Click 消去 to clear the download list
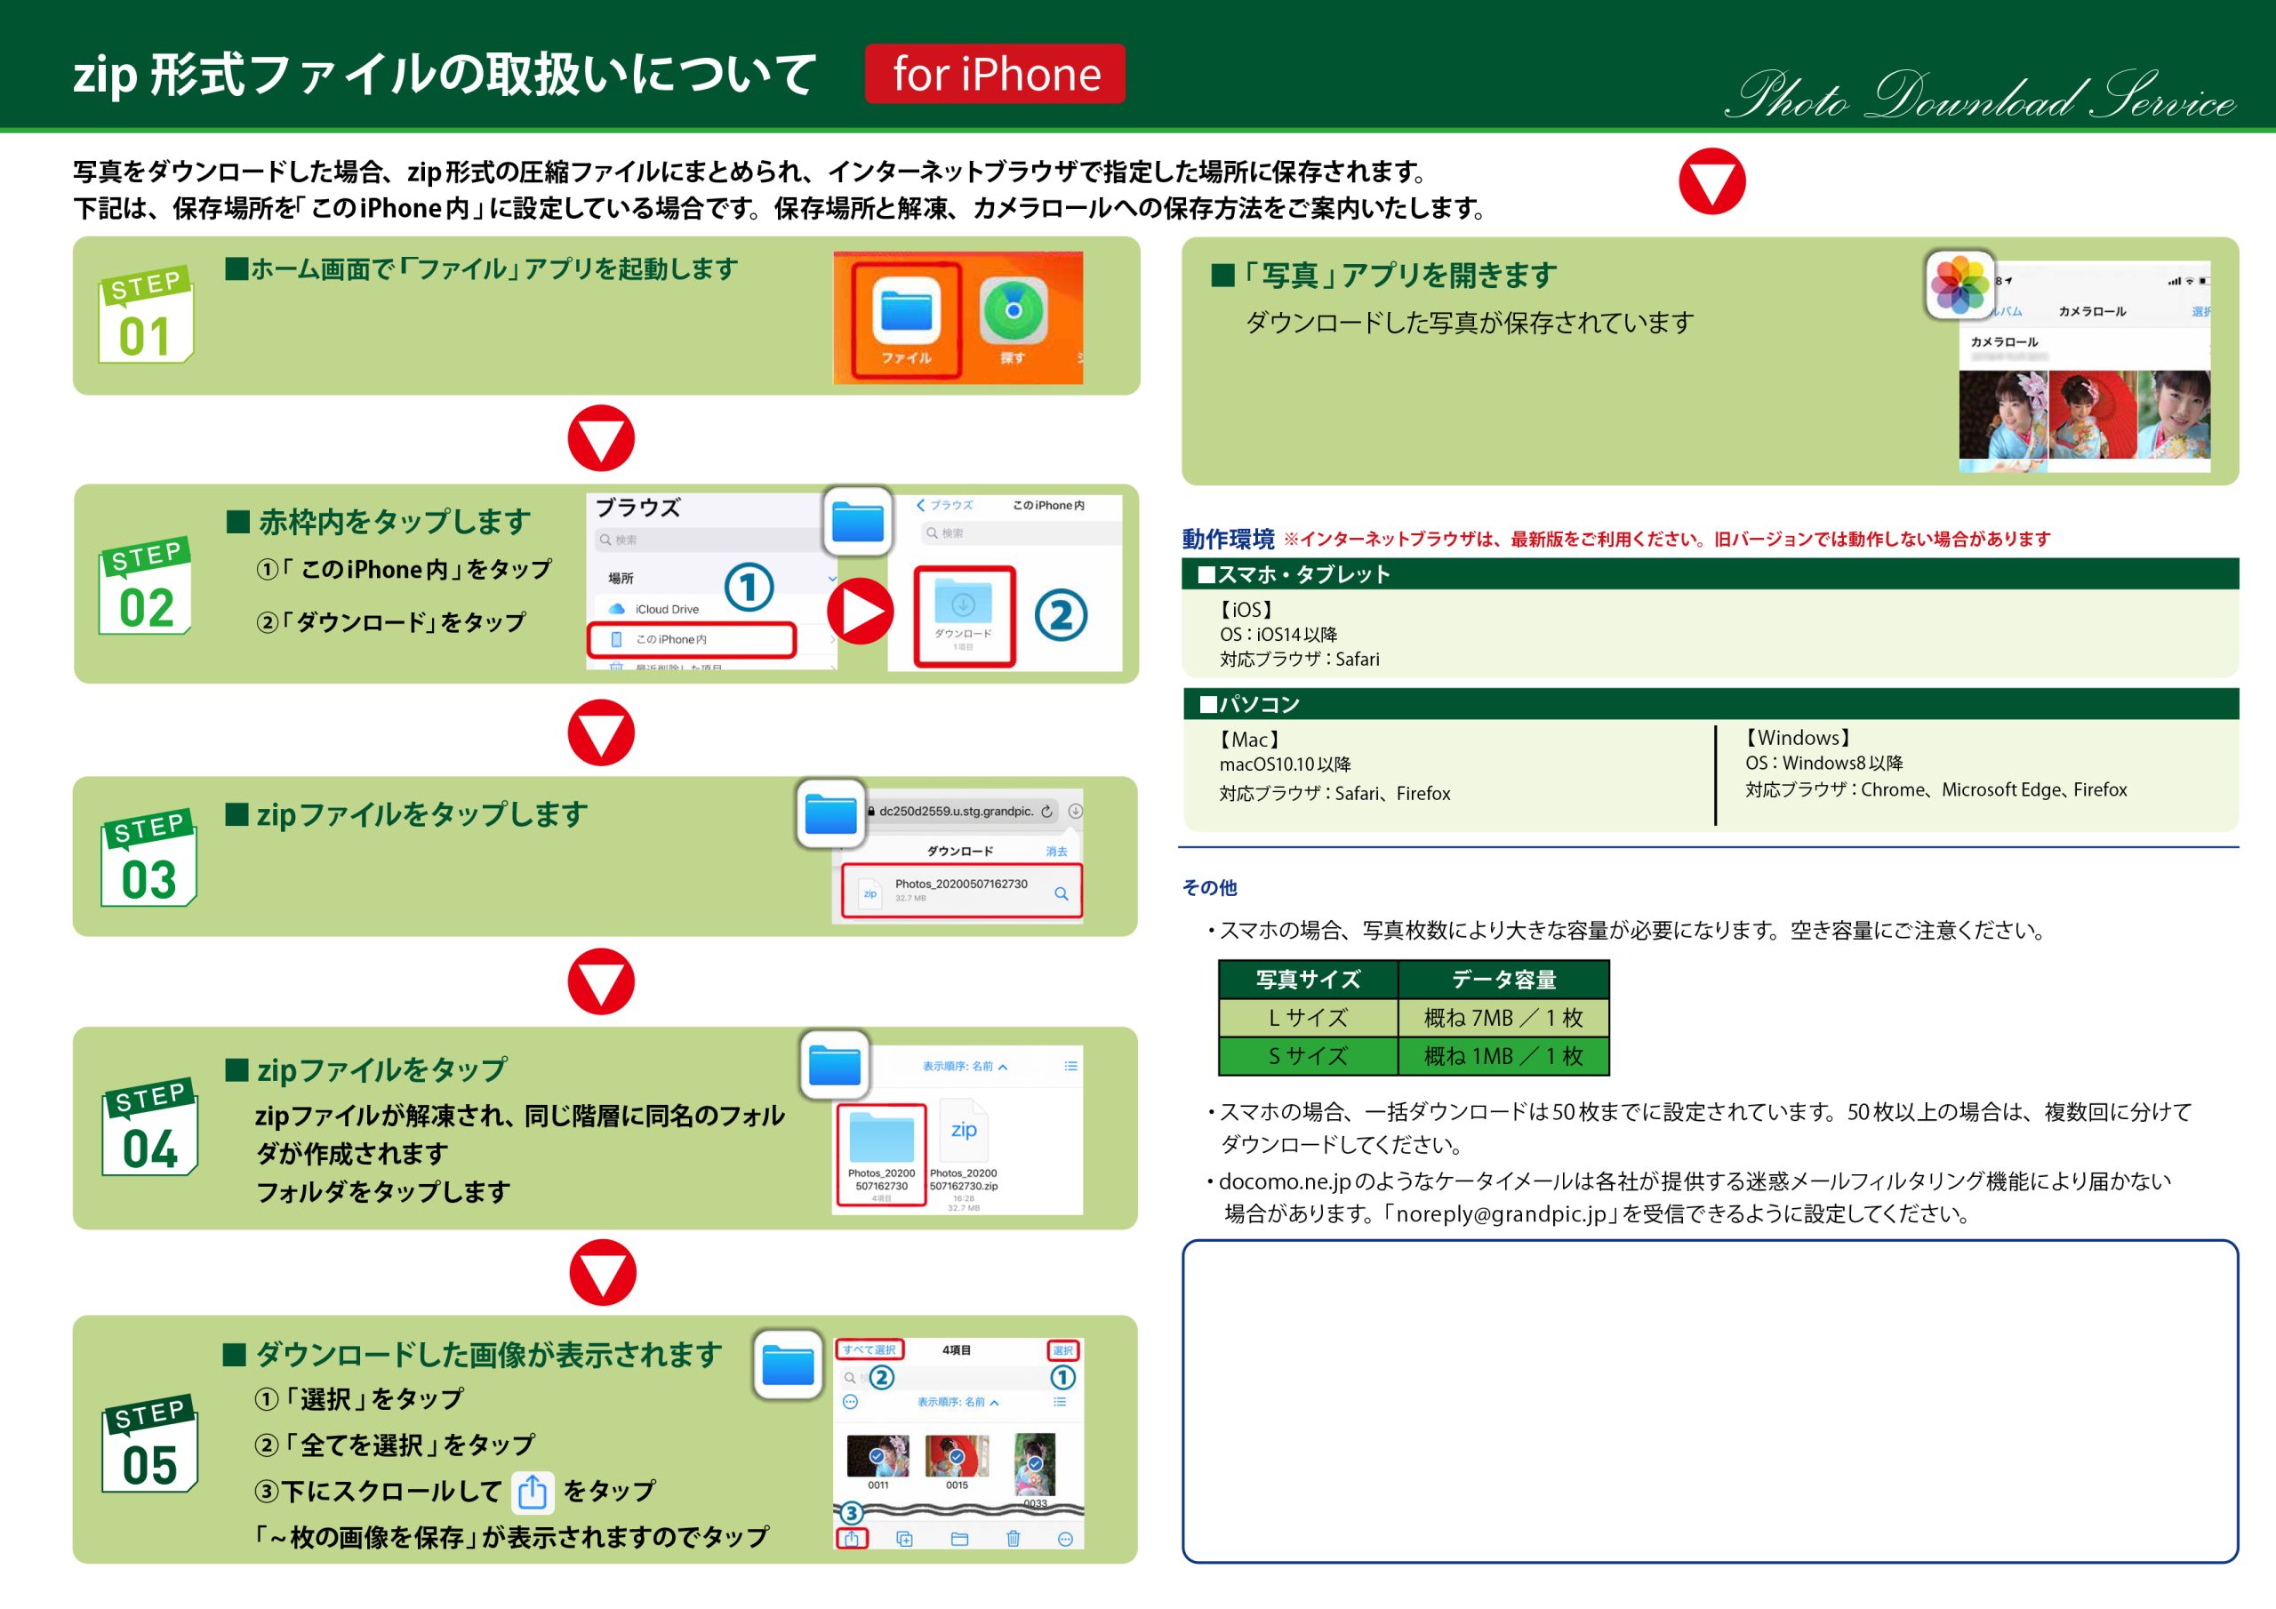 [1057, 852]
